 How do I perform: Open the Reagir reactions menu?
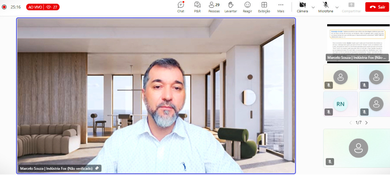click(x=247, y=7)
